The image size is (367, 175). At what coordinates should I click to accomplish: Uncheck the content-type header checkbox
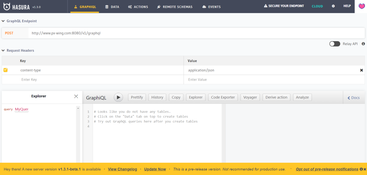(6, 70)
